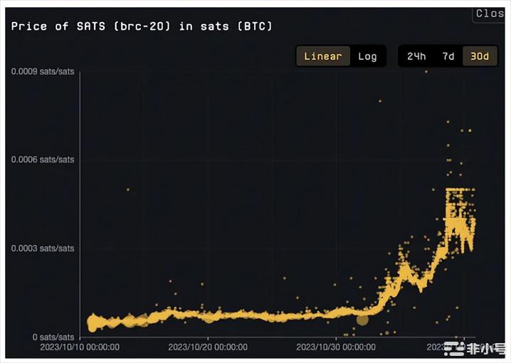Switch the chart to Log scale
This screenshot has width=511, height=363.
point(367,56)
